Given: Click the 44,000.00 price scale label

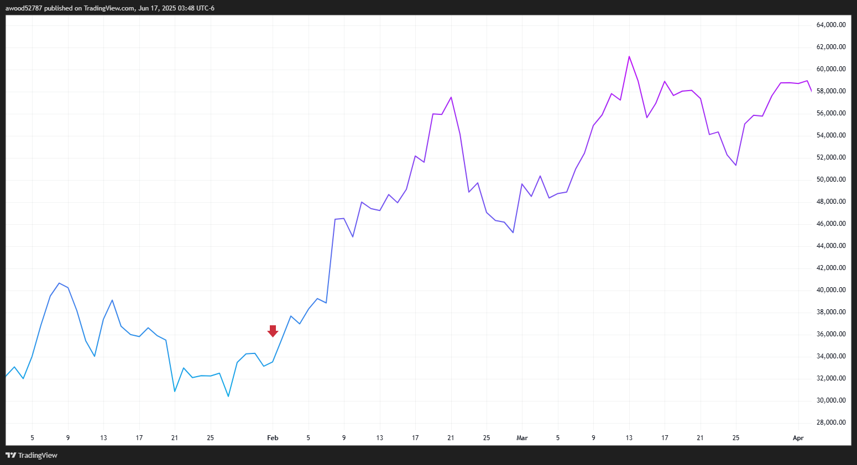Looking at the screenshot, I should [831, 246].
